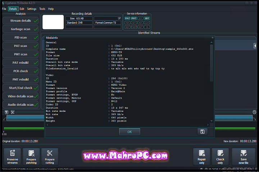The width and height of the screenshot is (259, 172).
Task: Click the Save new file button
Action: [x=244, y=157]
